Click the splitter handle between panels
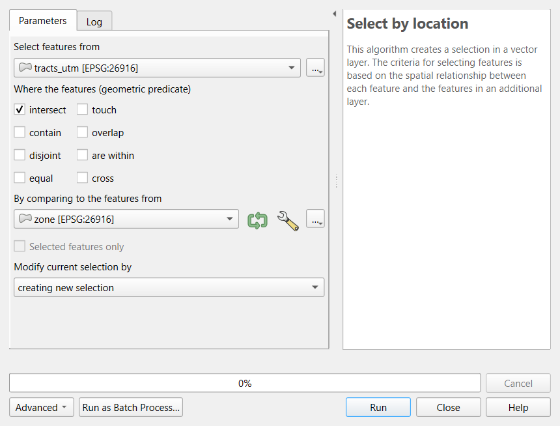The image size is (560, 426). [337, 181]
